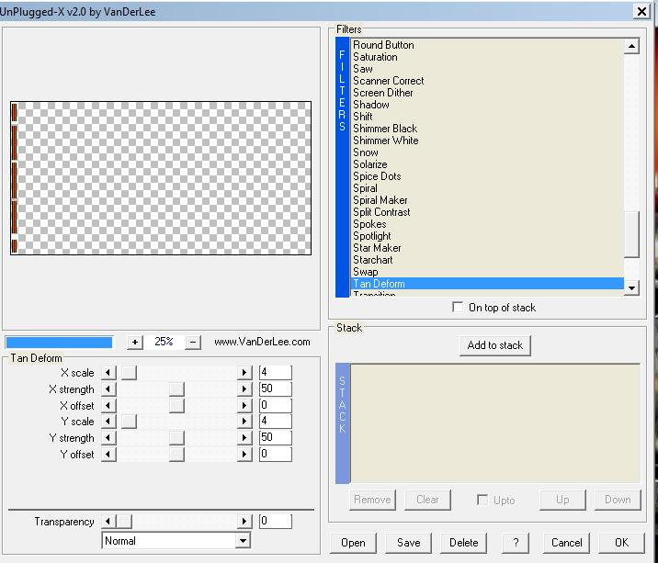Select Star Maker filter
Viewport: 658px width, 563px height.
point(377,248)
